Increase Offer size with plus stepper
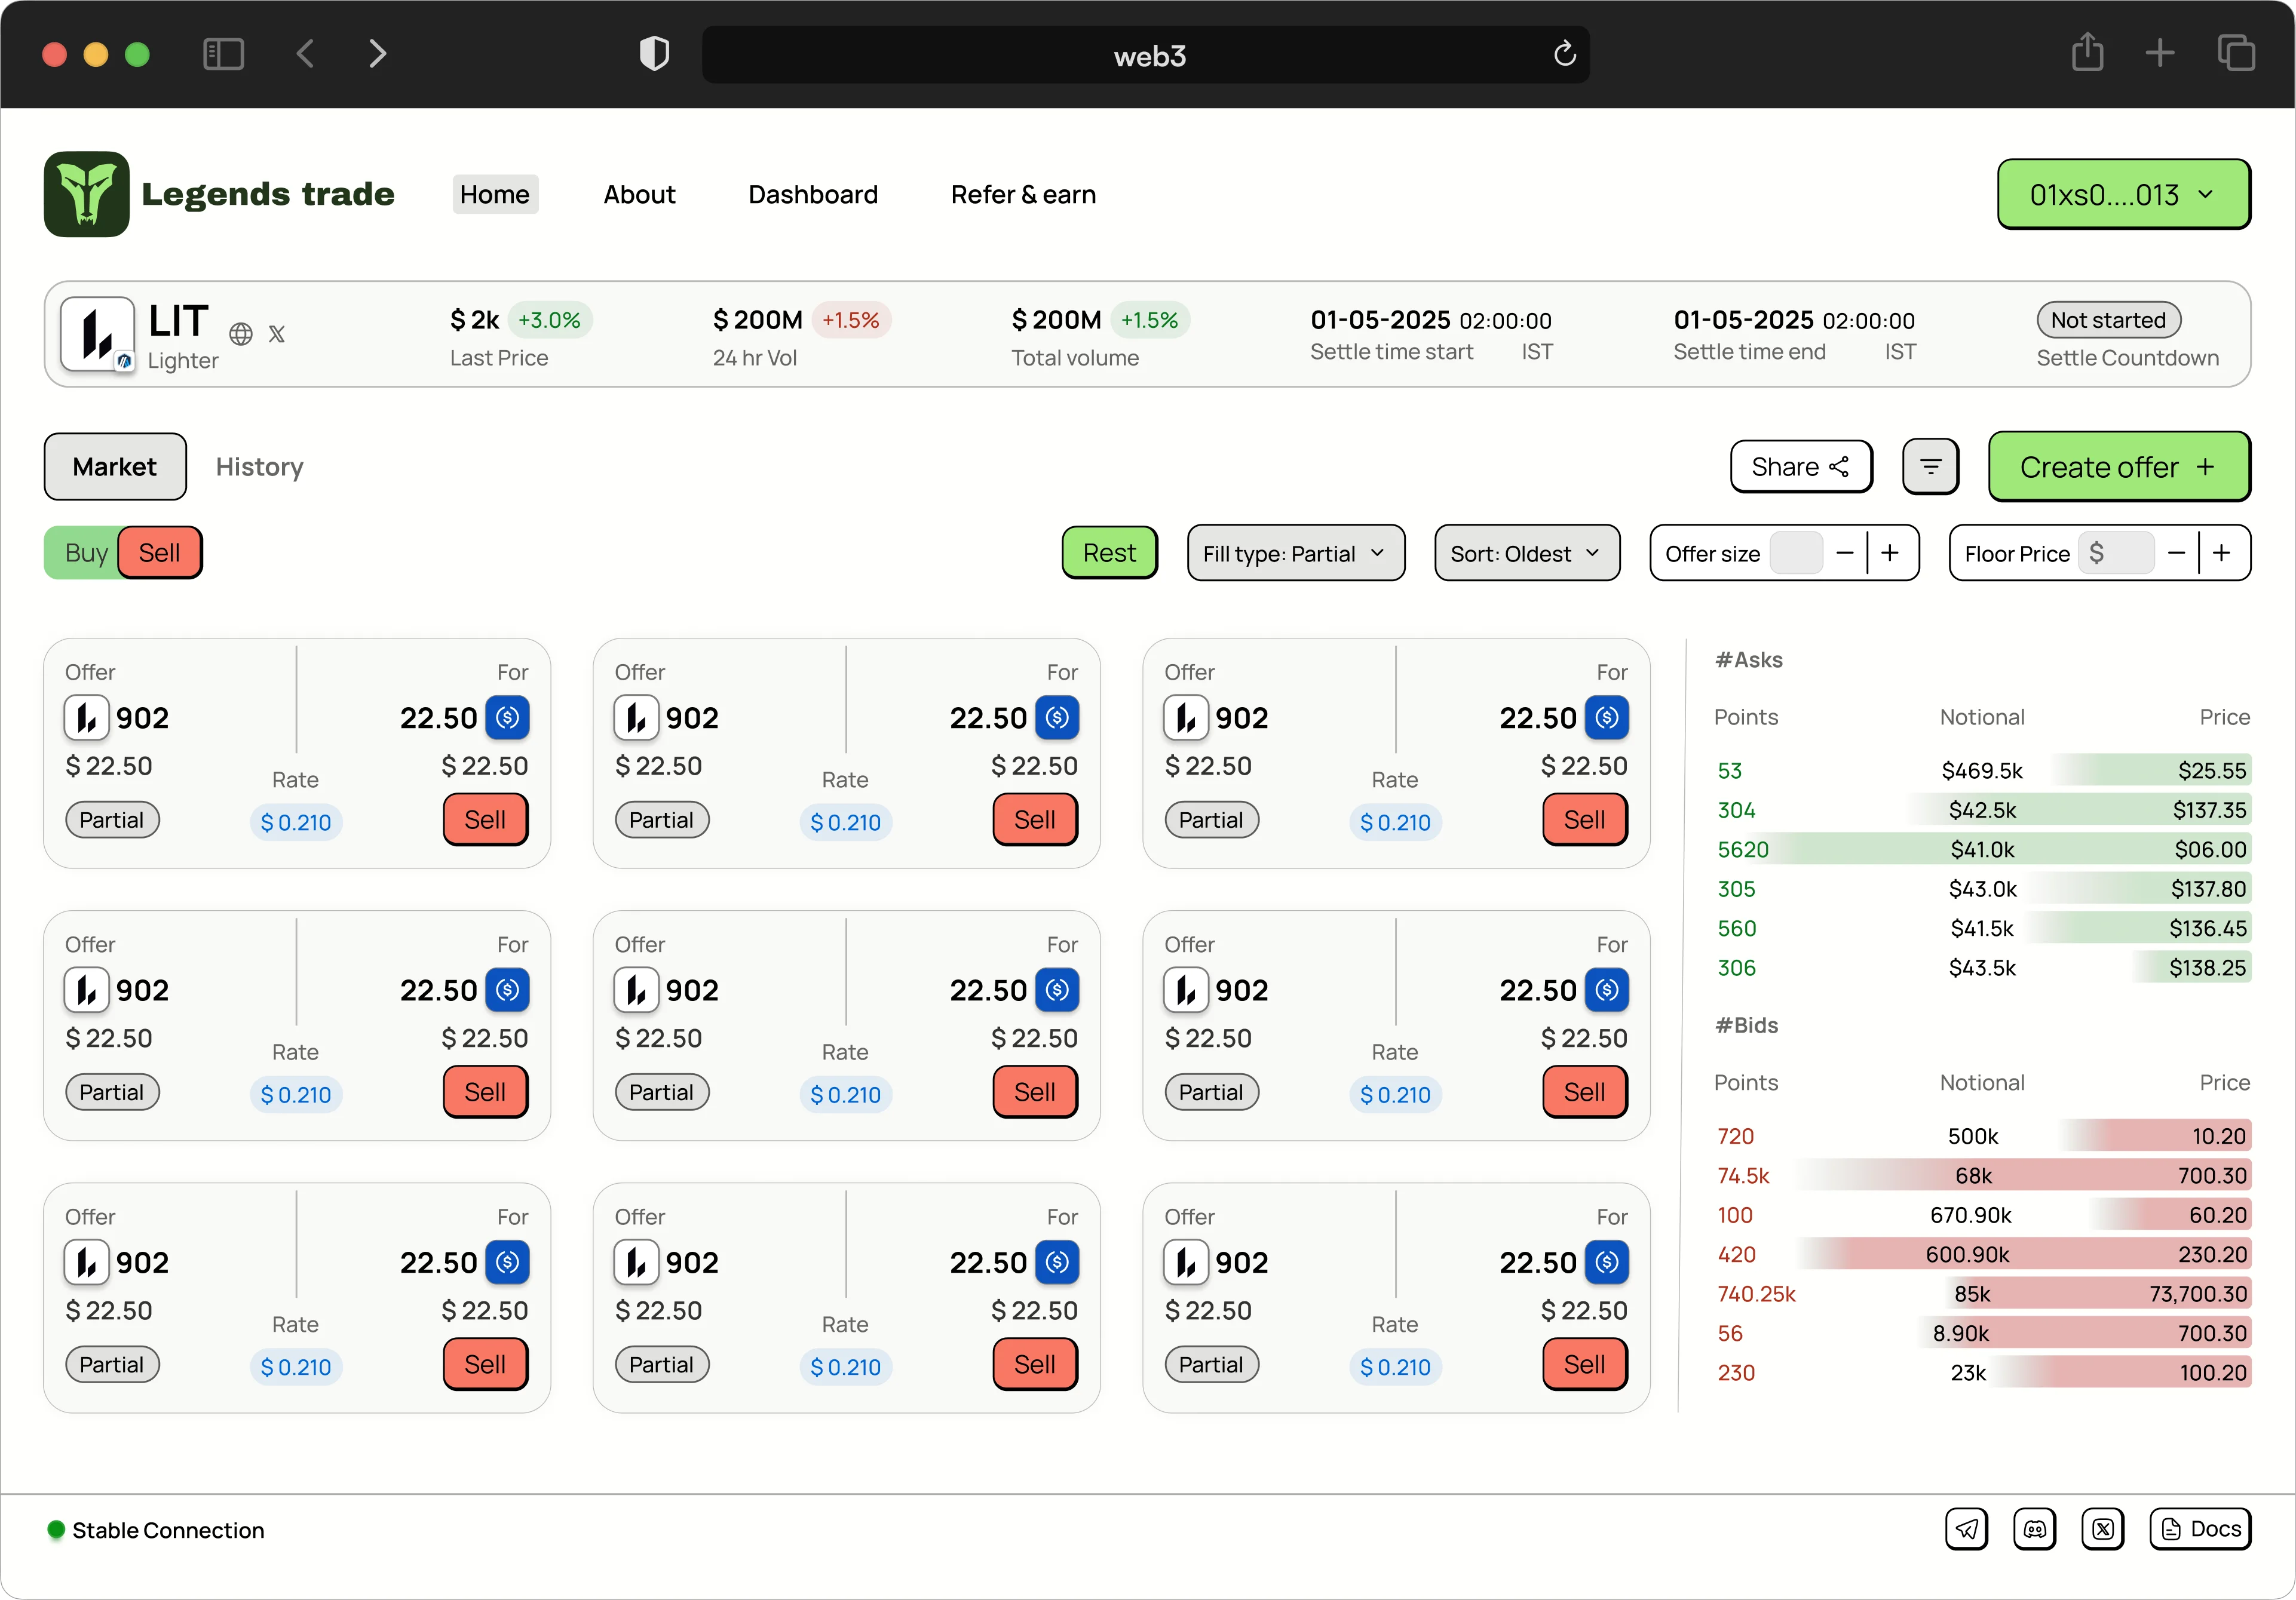Screen dimensions: 2296x1600 [1890, 552]
